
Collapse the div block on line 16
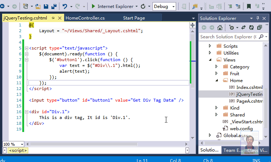[x=26, y=112]
